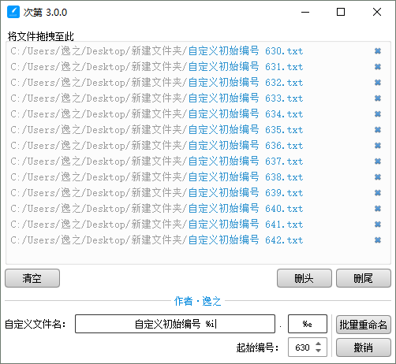This screenshot has height=364, width=396.
Task: Remove file 637.txt with its X icon
Action: (x=378, y=162)
